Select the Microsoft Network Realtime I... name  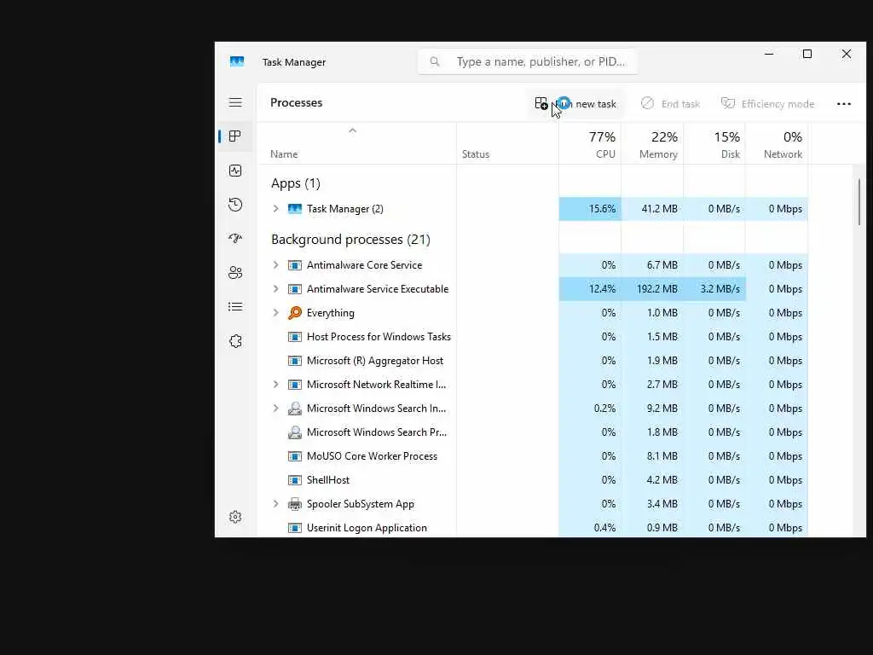pos(376,385)
